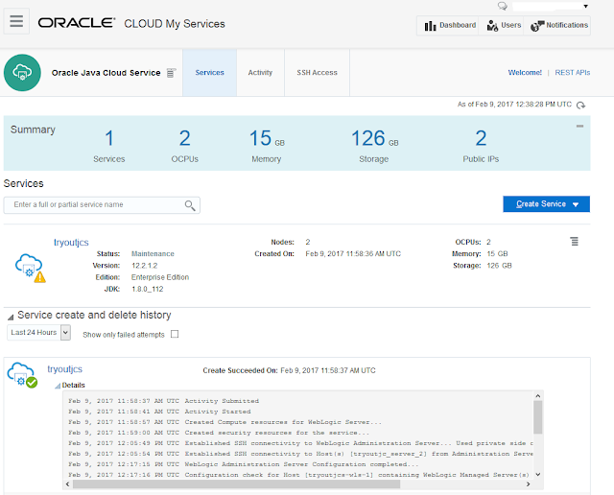Toggle Show only failed attempts checkbox

click(x=174, y=334)
